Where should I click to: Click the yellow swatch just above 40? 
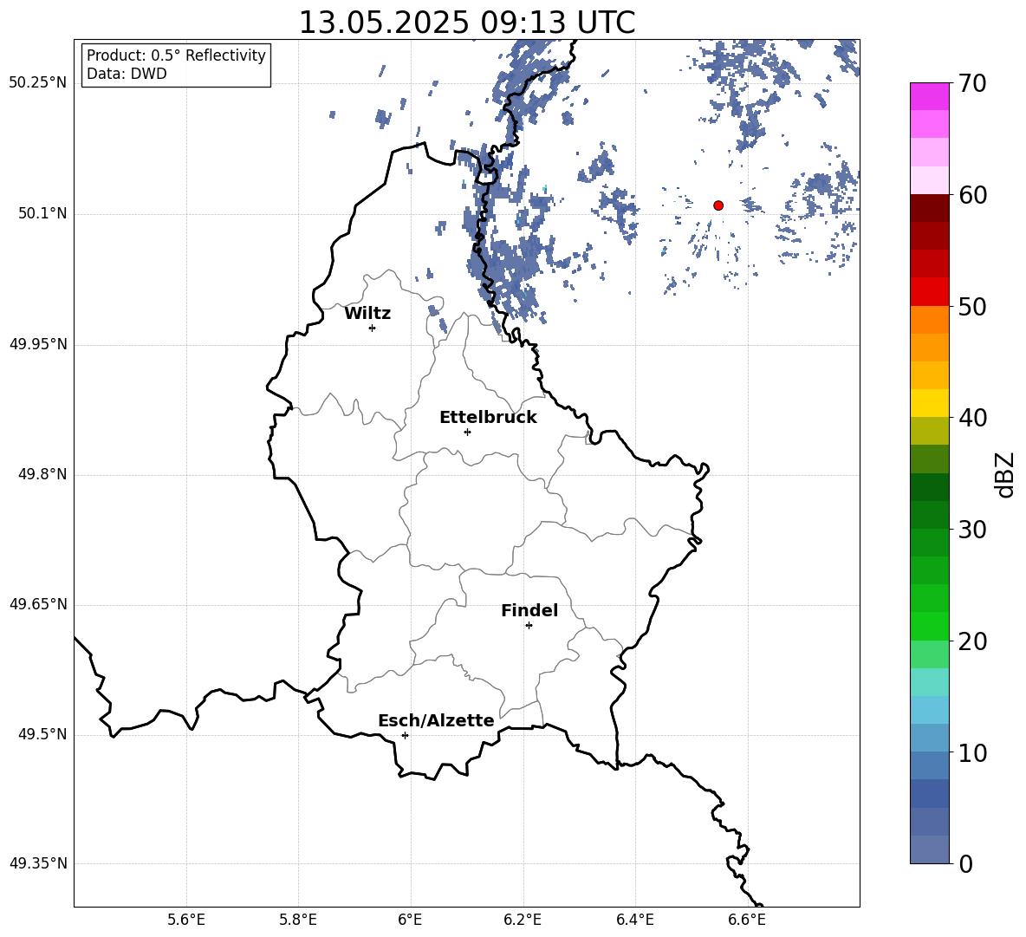click(930, 403)
